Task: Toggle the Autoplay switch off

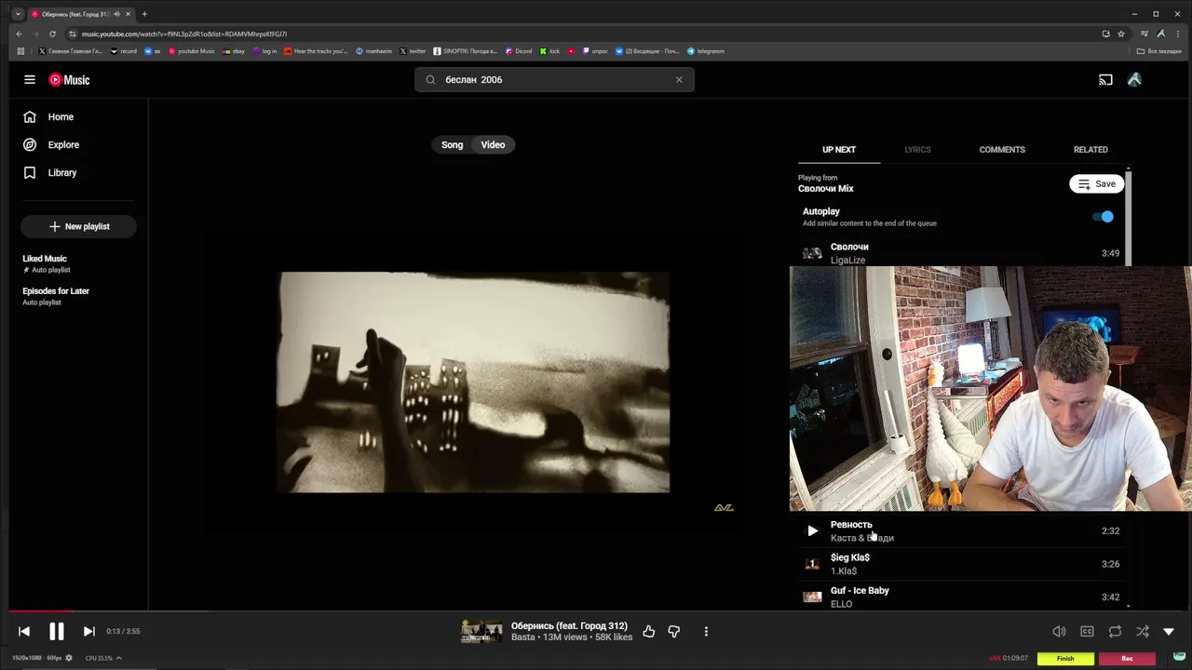Action: (x=1103, y=217)
